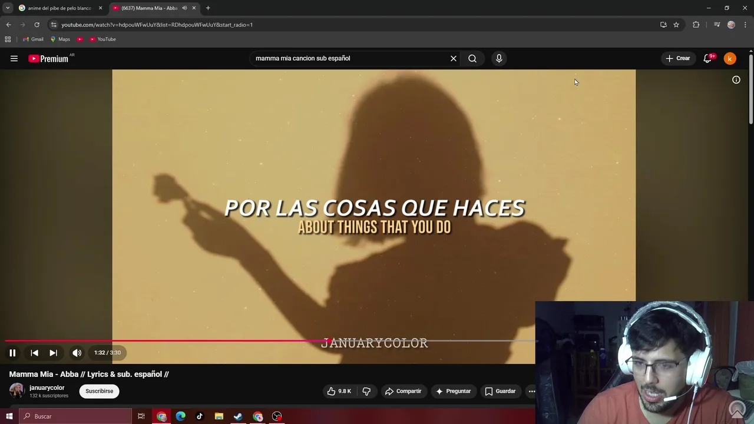Click the youtube.com address bar URL

(x=157, y=25)
